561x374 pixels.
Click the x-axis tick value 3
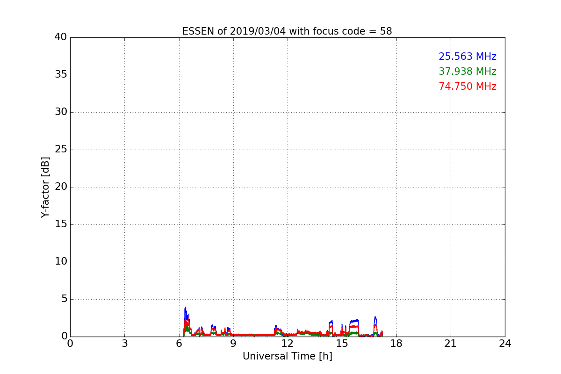124,344
